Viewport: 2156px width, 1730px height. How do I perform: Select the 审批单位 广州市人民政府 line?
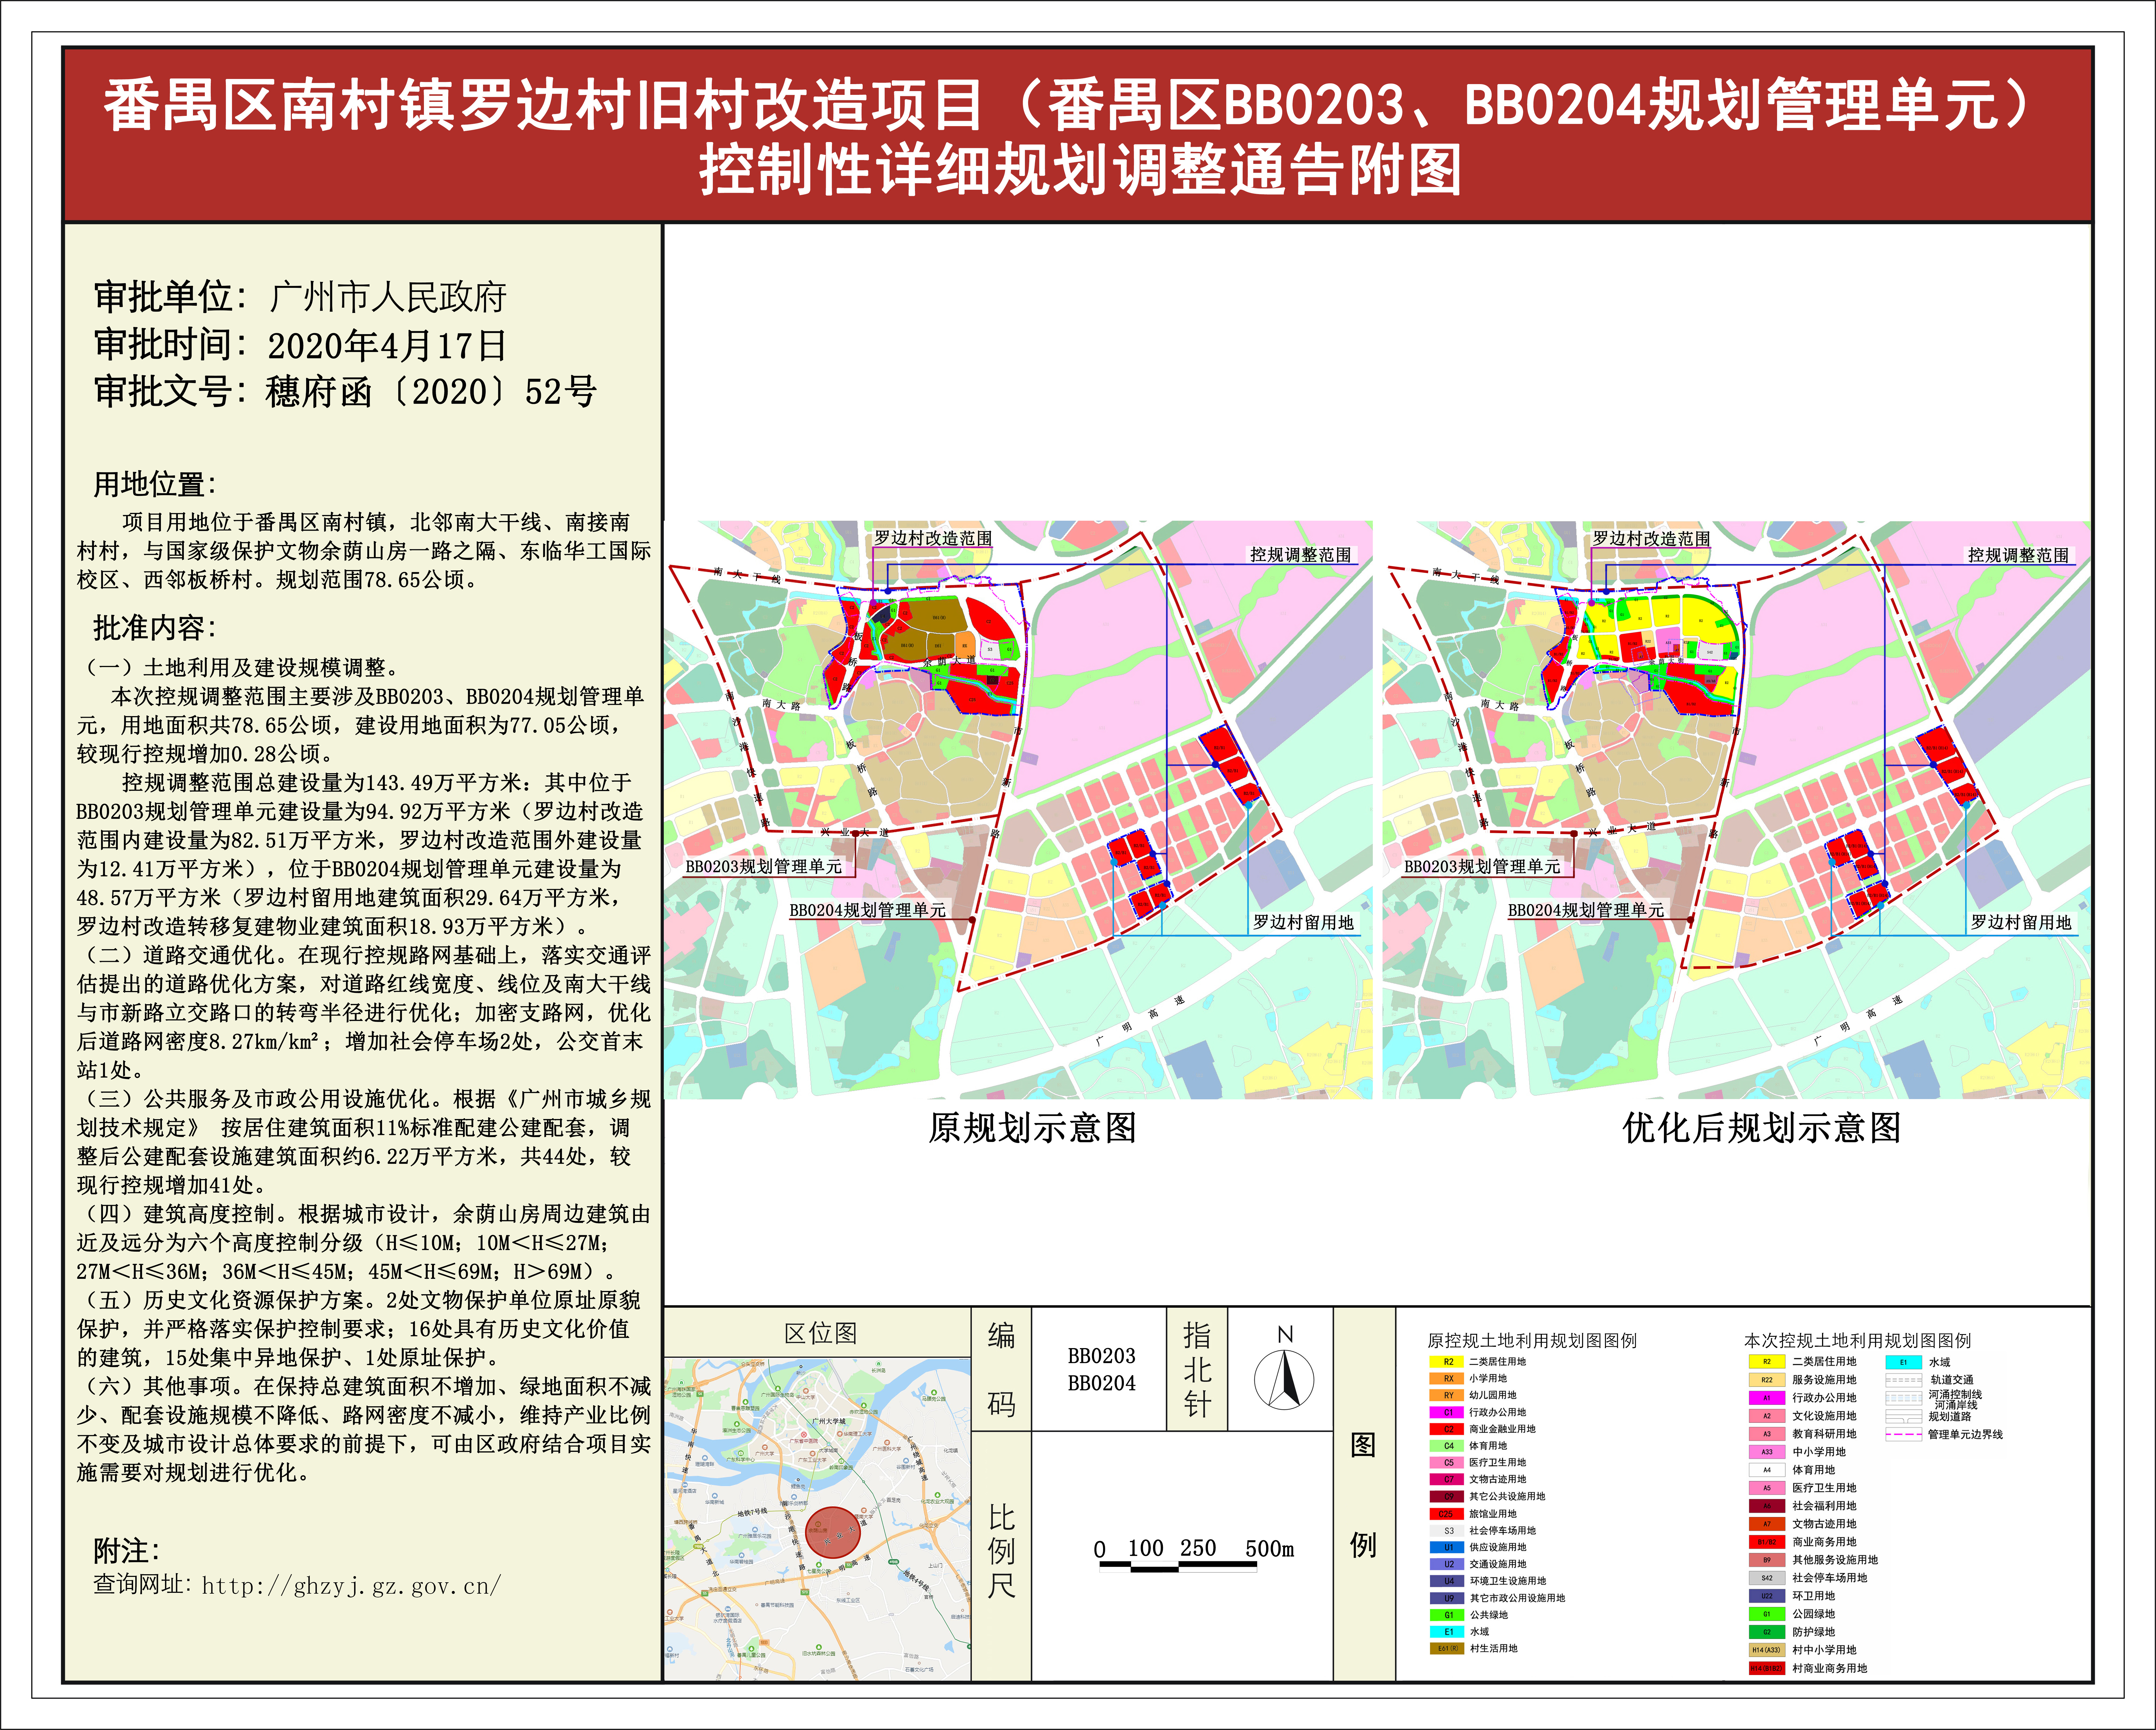(300, 297)
